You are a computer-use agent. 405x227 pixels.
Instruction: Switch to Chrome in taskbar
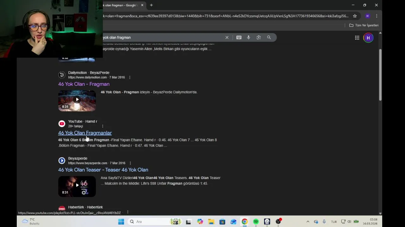click(x=245, y=222)
